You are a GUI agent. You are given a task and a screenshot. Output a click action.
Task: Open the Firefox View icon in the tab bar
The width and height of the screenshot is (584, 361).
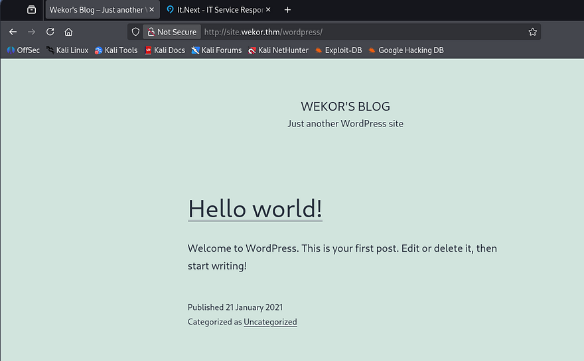coord(31,10)
